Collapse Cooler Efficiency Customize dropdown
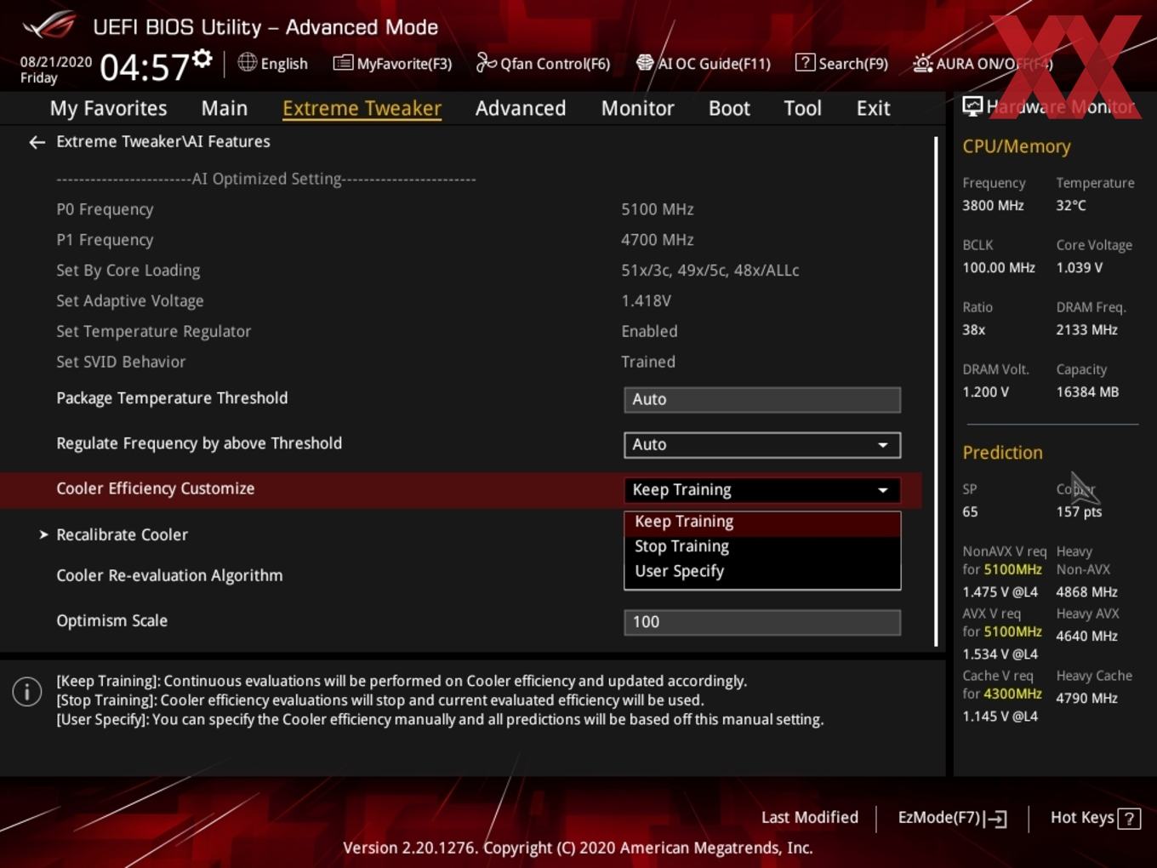1157x868 pixels. tap(762, 489)
